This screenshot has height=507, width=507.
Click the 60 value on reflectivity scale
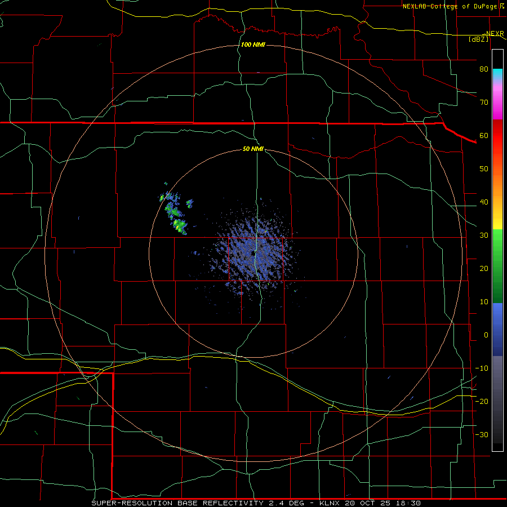(x=484, y=136)
